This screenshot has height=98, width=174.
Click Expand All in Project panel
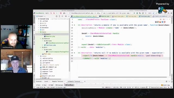pos(60,16)
